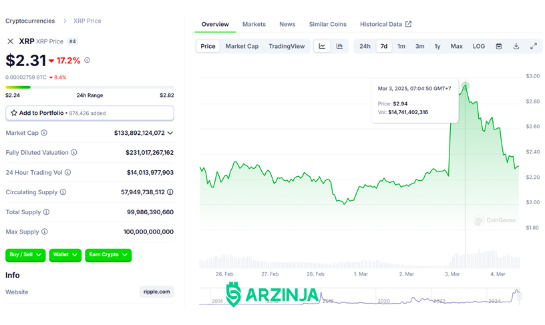The width and height of the screenshot is (545, 325).
Task: Set chart range to 3m
Action: [x=420, y=46]
